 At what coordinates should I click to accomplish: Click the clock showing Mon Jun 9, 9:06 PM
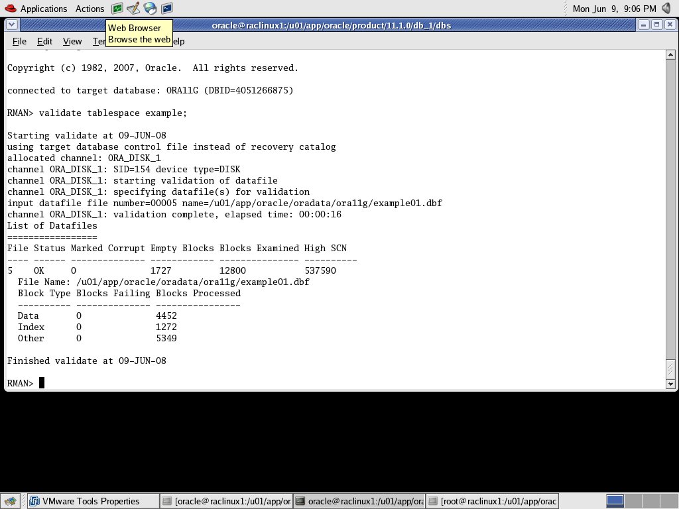click(614, 9)
